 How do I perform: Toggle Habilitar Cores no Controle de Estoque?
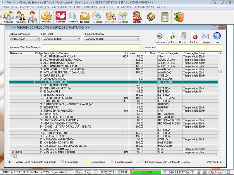click(x=10, y=162)
